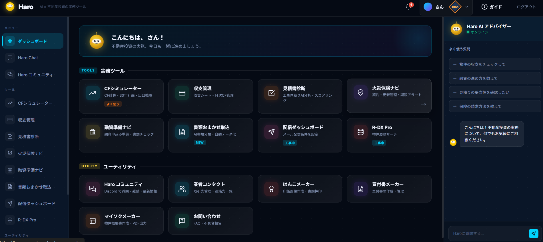Viewport: 543px width, 242px height.
Task: Open Haro Chat from sidebar
Action: [33, 58]
